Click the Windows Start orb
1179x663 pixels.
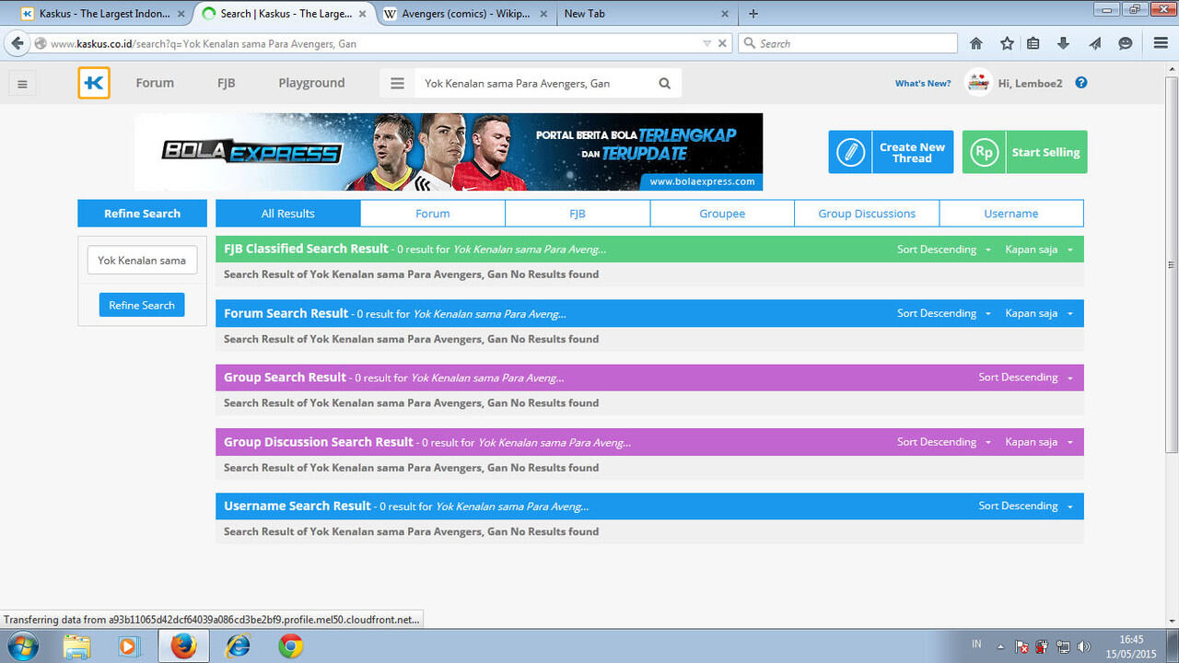pyautogui.click(x=21, y=646)
